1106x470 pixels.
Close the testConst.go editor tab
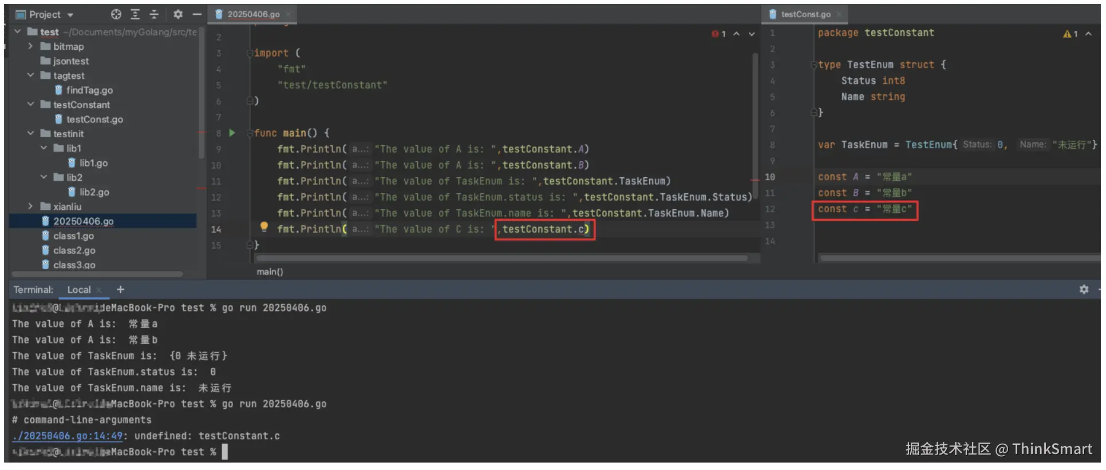coord(839,14)
